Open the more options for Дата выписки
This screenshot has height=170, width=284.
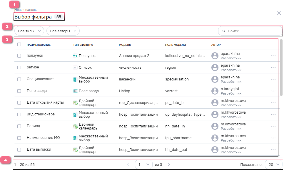tap(273, 150)
